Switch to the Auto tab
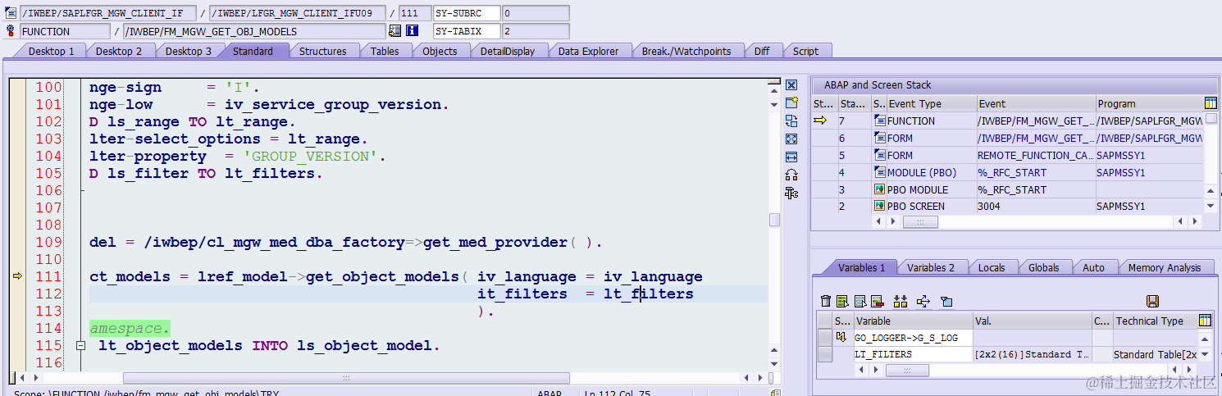The image size is (1222, 396). tap(1093, 267)
